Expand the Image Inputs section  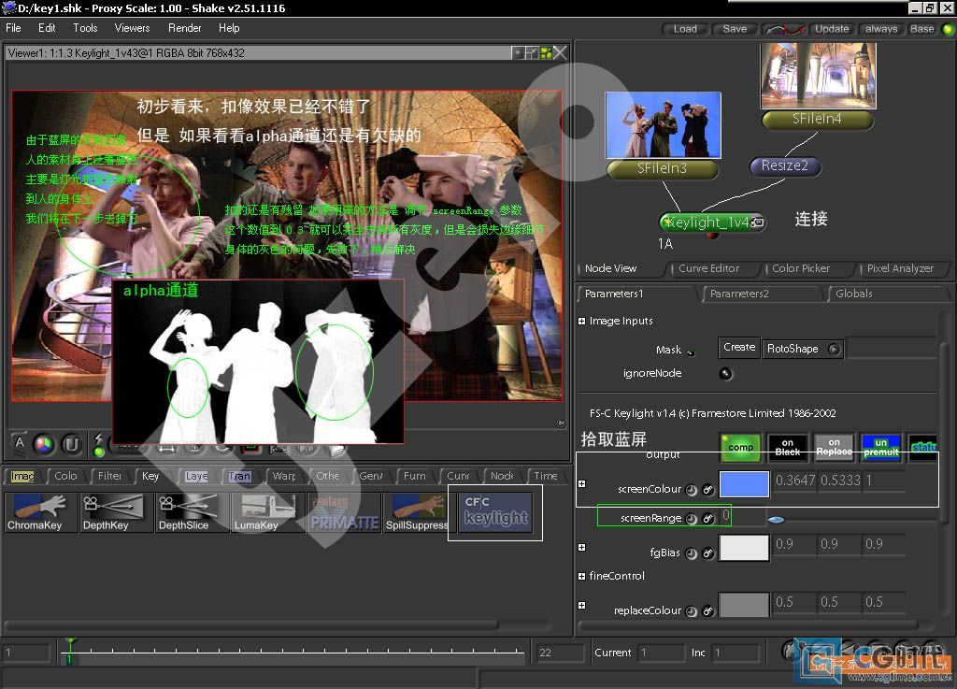(581, 321)
